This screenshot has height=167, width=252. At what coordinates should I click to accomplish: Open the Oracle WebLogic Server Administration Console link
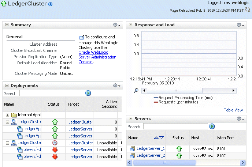point(97,57)
